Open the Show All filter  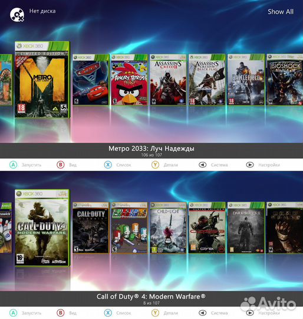point(281,12)
